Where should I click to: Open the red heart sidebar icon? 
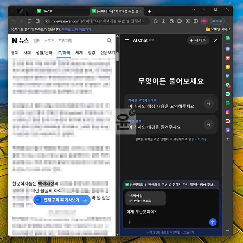pyautogui.click(x=227, y=58)
